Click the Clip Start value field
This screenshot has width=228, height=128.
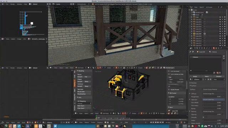pos(177,80)
